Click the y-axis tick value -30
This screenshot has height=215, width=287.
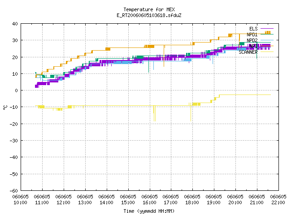point(14,141)
